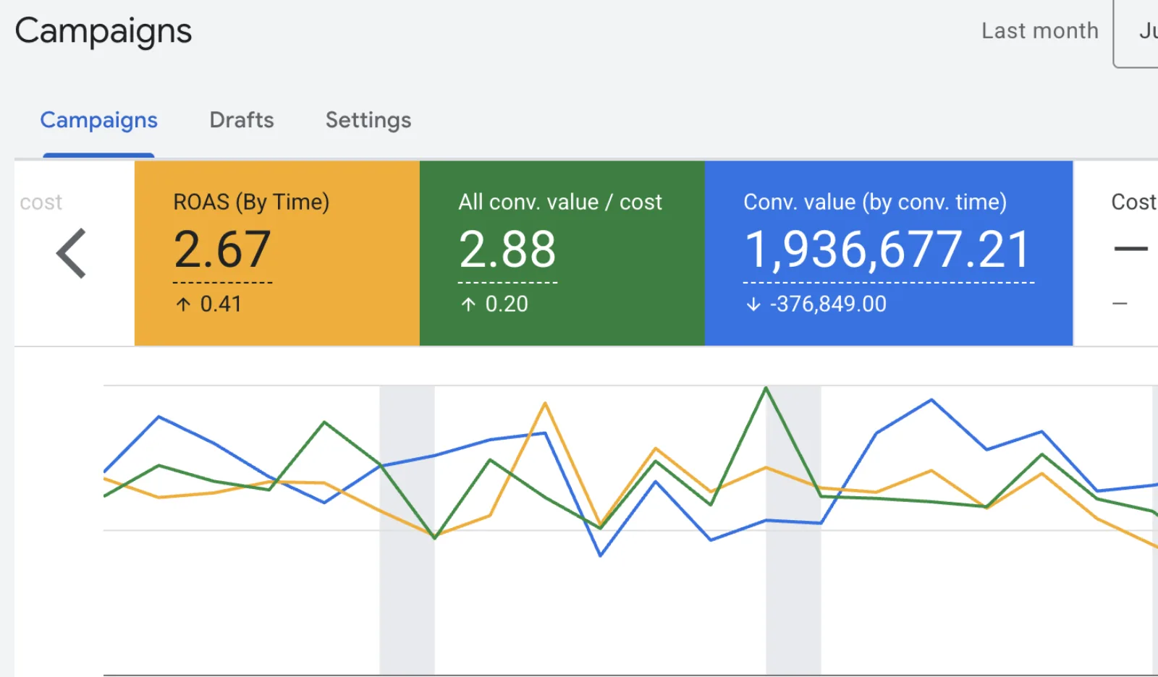The height and width of the screenshot is (677, 1158).
Task: Switch to the Campaigns tab
Action: point(98,120)
